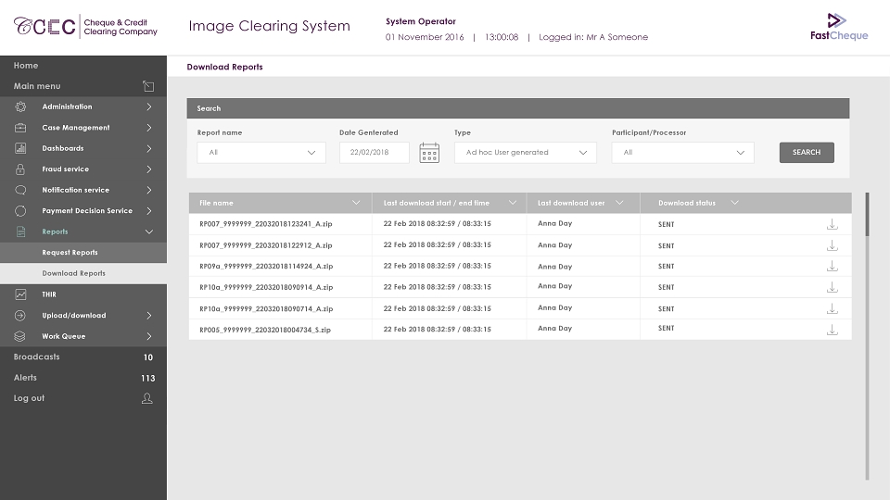Image resolution: width=890 pixels, height=500 pixels.
Task: Download RP10a_9999999_22032018090914_A.zip file
Action: click(x=833, y=287)
